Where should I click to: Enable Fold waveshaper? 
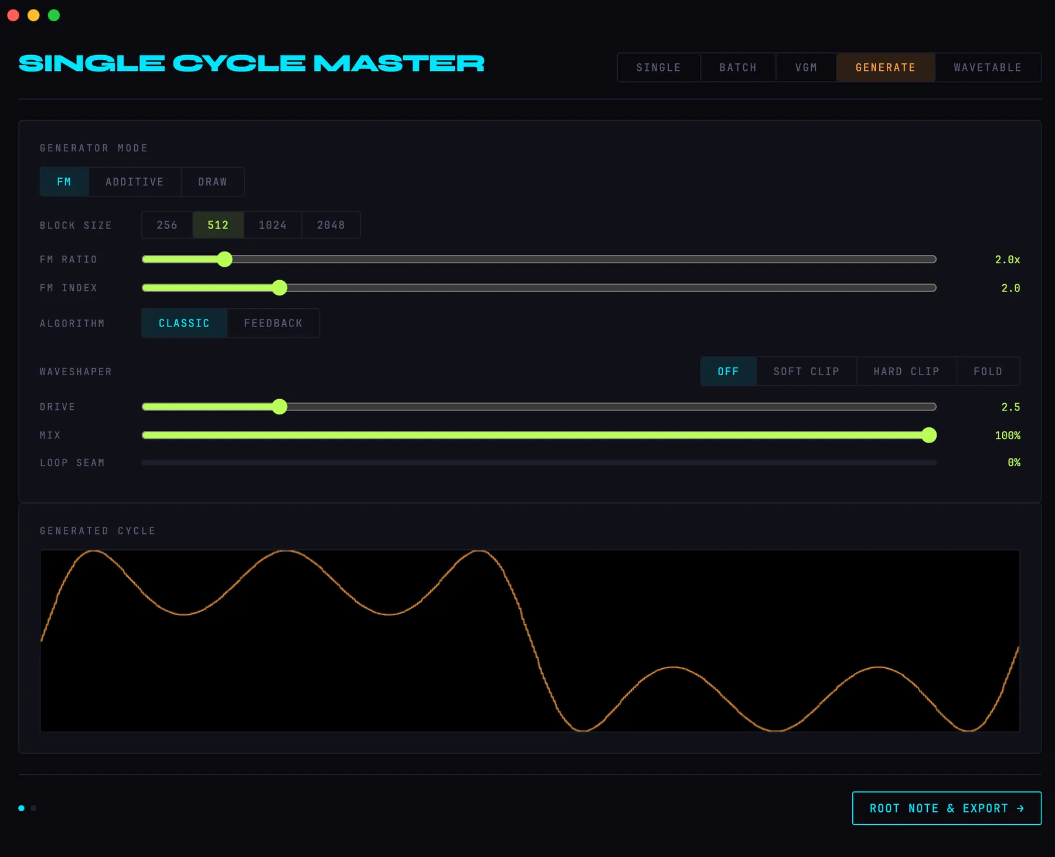[x=988, y=372]
